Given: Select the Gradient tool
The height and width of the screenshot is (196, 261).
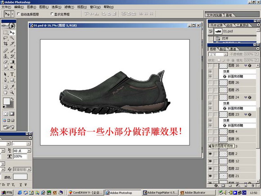Looking at the screenshot, I should [12, 62].
